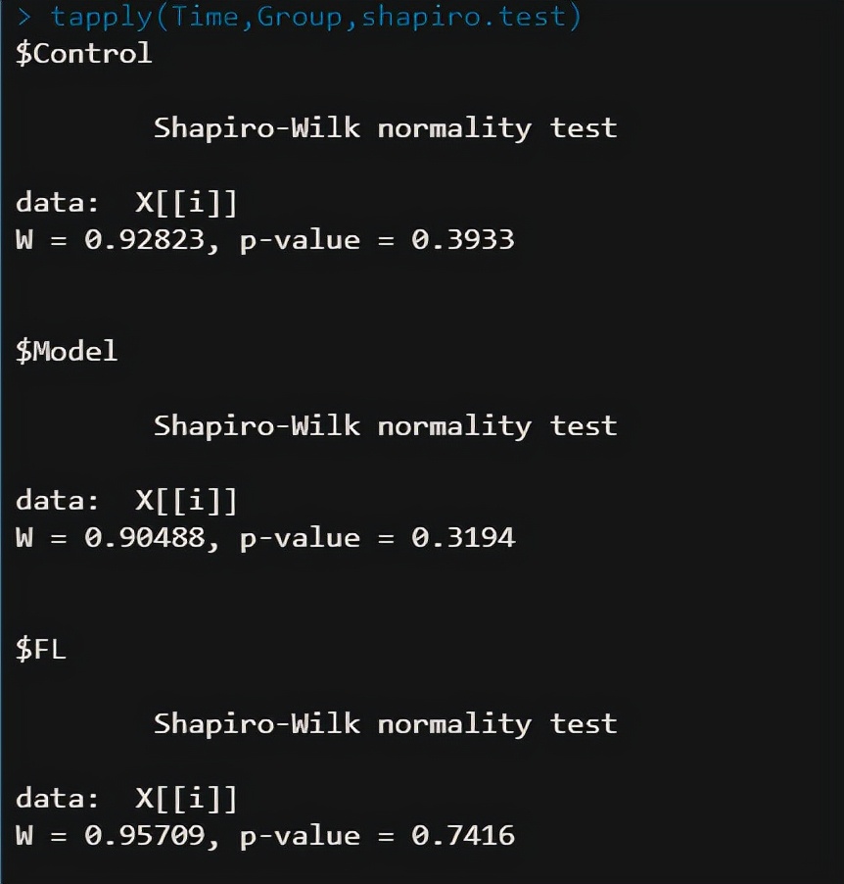Click the Shapiro-Wilk test title under $FL
The image size is (844, 884).
tap(385, 724)
